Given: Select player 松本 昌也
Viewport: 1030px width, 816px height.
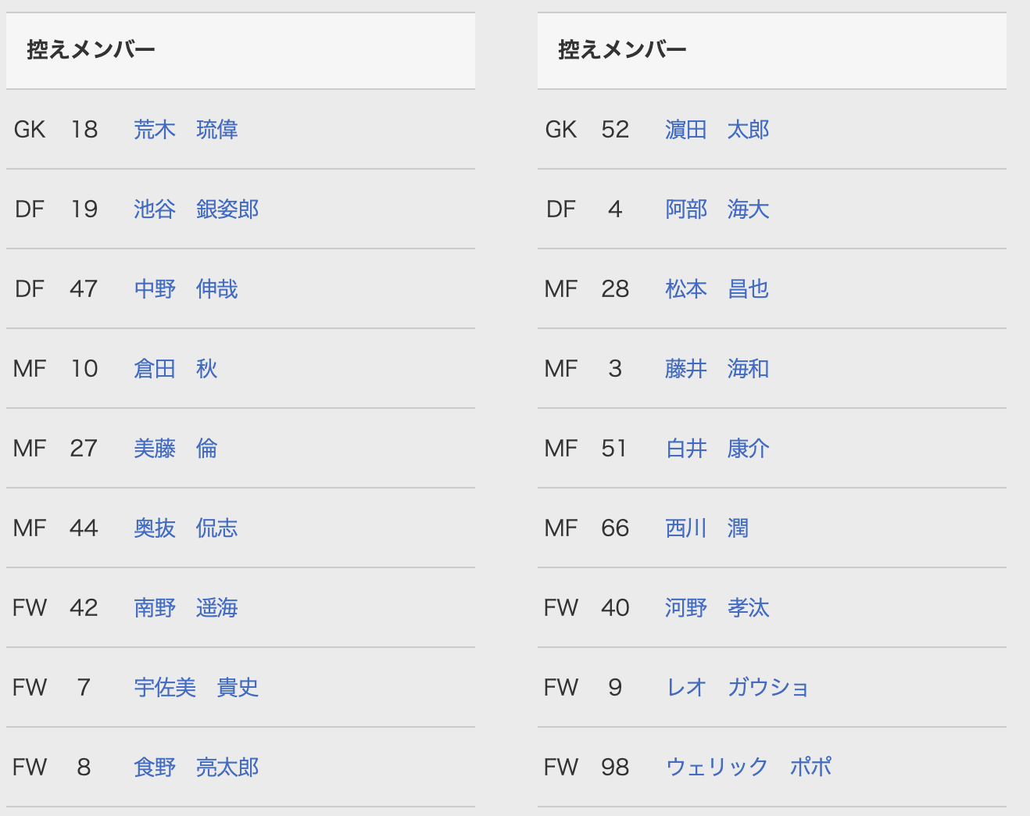Looking at the screenshot, I should coord(717,289).
